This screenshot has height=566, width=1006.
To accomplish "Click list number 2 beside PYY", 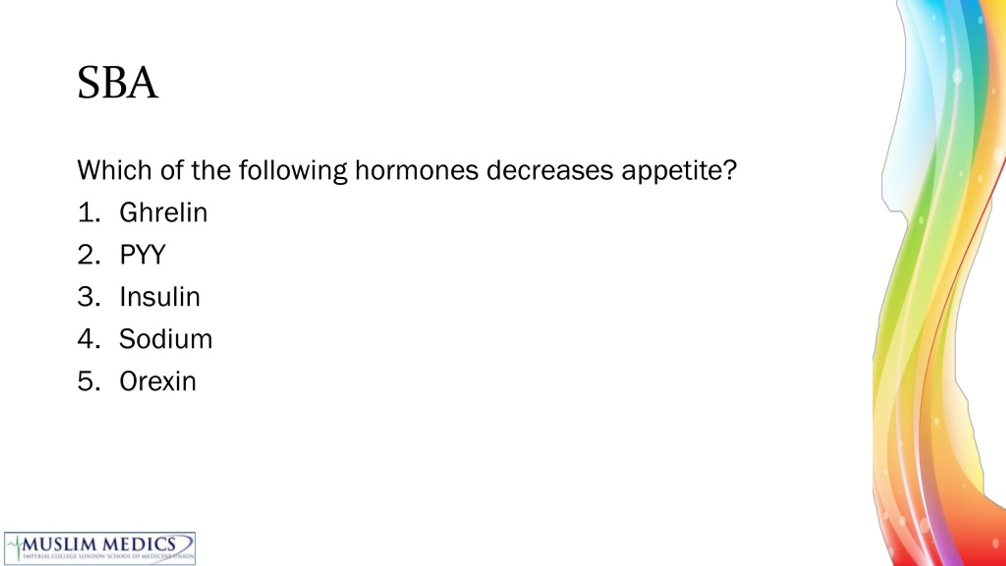I will [x=89, y=255].
